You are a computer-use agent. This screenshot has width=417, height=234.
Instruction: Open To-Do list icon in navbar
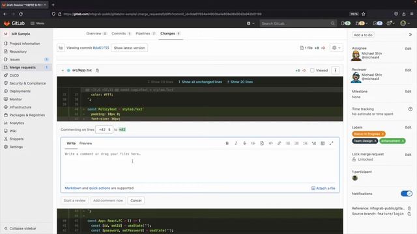377,23
